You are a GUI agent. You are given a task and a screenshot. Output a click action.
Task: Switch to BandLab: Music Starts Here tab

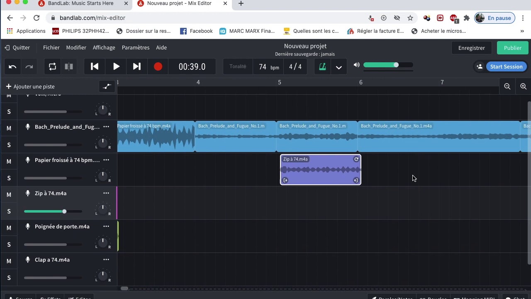(80, 3)
